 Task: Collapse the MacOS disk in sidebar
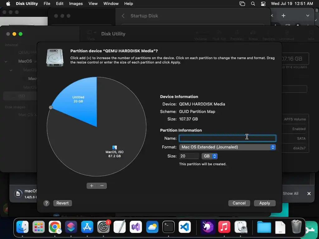pyautogui.click(x=6, y=61)
